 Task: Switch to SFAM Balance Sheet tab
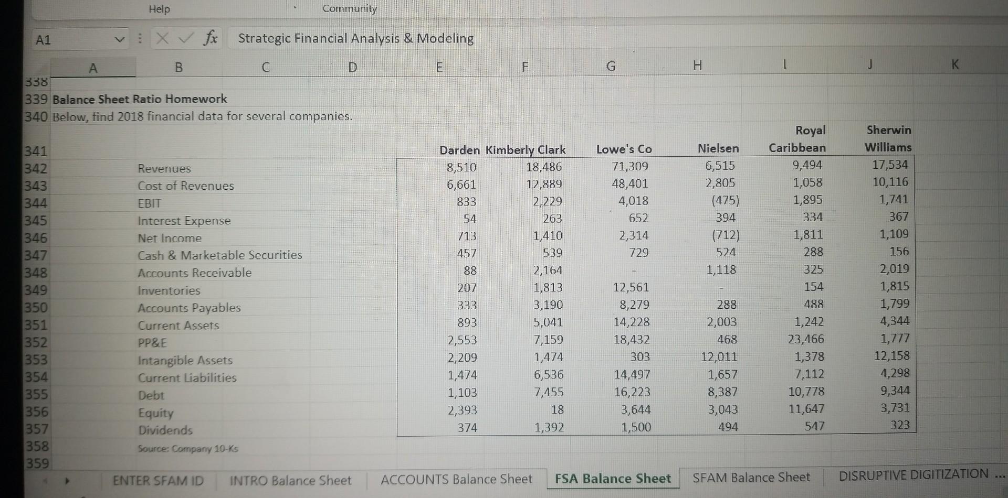pos(751,478)
